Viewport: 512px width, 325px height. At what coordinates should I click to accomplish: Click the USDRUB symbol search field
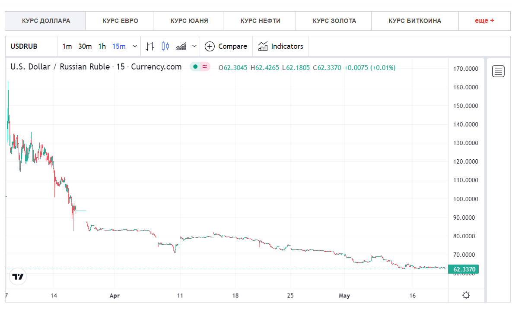tap(32, 46)
